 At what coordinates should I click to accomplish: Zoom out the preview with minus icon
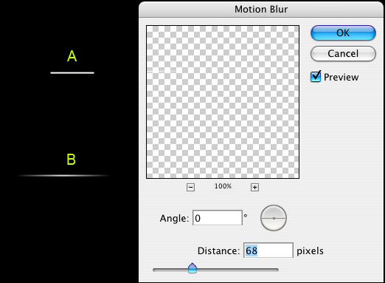[x=190, y=188]
